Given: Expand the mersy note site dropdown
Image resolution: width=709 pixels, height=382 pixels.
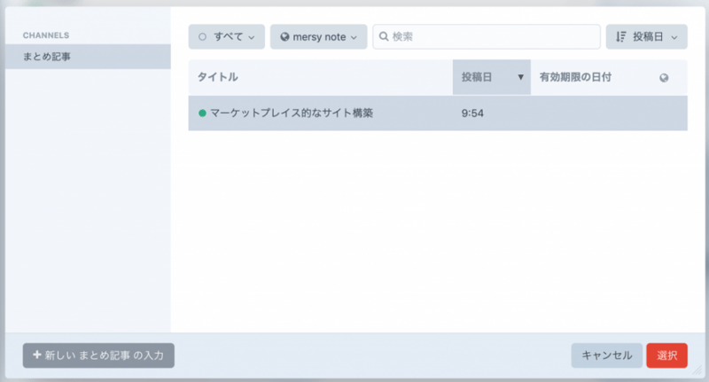Looking at the screenshot, I should (x=318, y=37).
